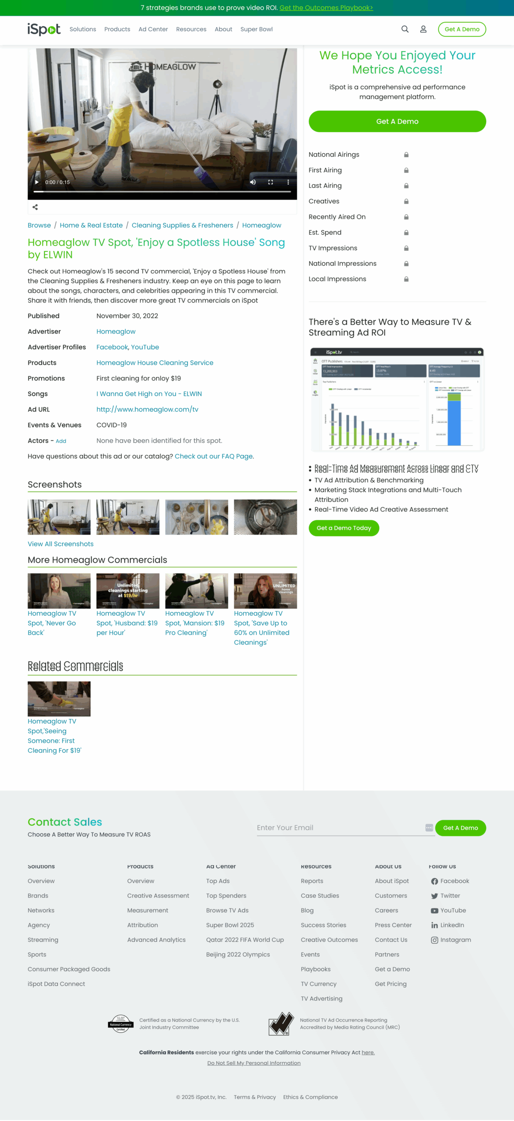514x1121 pixels.
Task: Mute the video volume icon
Action: [253, 182]
